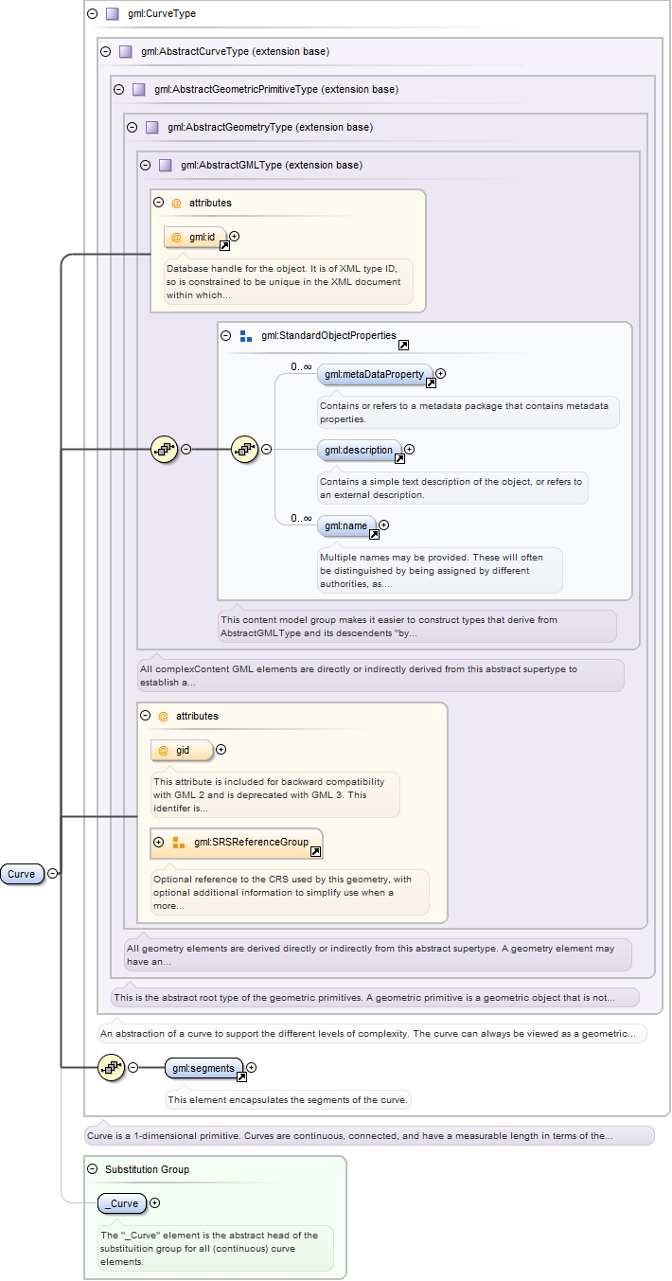
Task: Click the gml:AbstractGeometryType type icon
Action: [x=152, y=127]
